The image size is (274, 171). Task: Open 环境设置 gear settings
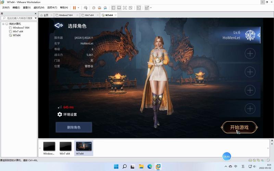67,115
